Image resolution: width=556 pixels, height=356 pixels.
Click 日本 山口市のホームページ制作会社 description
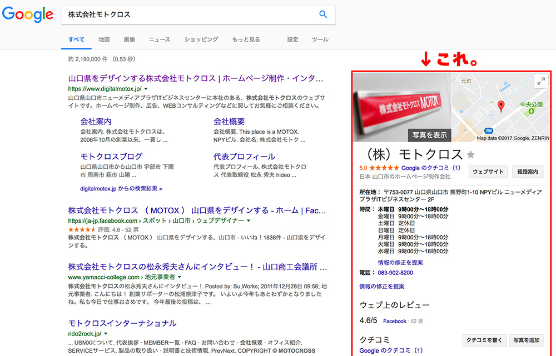(x=405, y=177)
